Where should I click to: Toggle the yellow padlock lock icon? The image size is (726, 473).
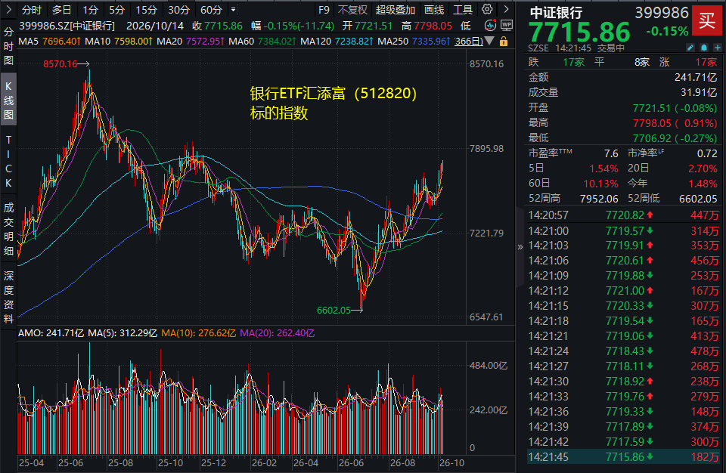coord(504,42)
